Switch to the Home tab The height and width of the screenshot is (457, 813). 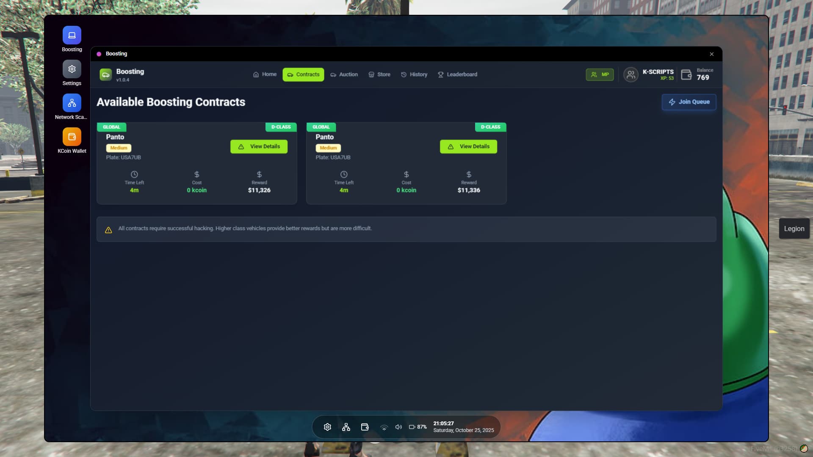click(265, 74)
